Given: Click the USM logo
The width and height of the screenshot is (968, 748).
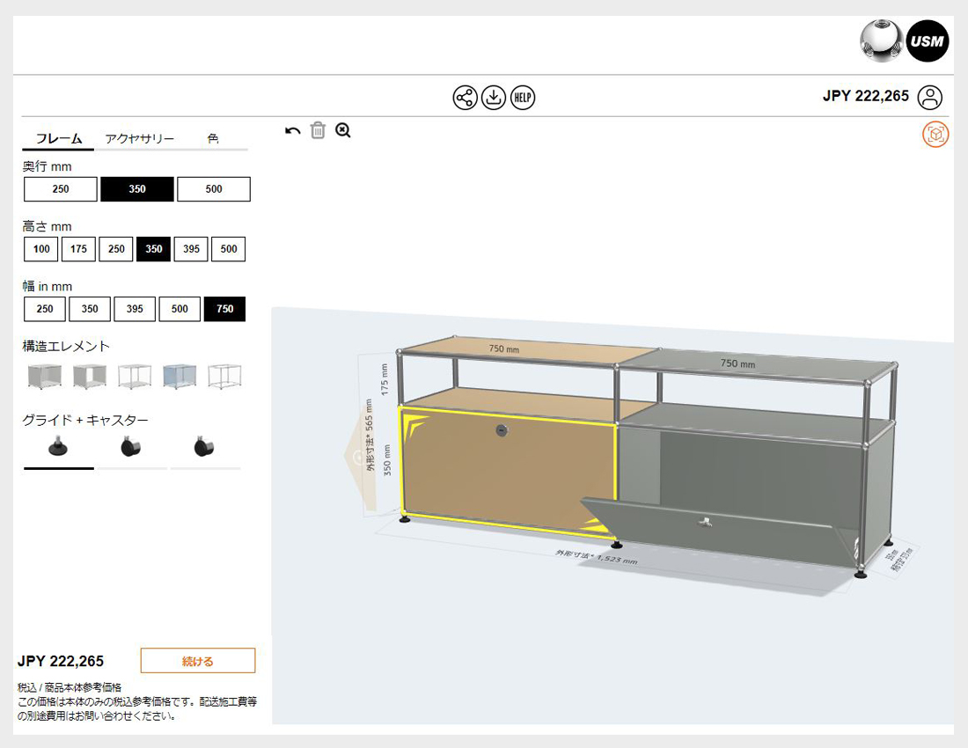Looking at the screenshot, I should (928, 40).
